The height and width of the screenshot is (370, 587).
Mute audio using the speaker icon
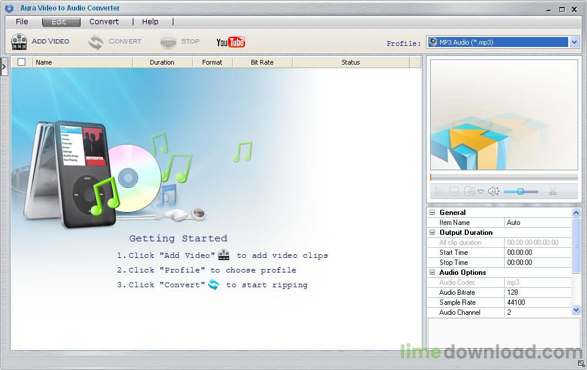coord(492,191)
